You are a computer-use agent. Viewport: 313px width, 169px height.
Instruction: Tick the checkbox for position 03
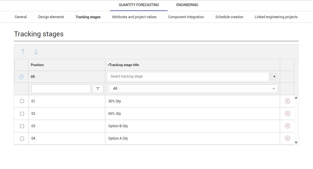22,126
